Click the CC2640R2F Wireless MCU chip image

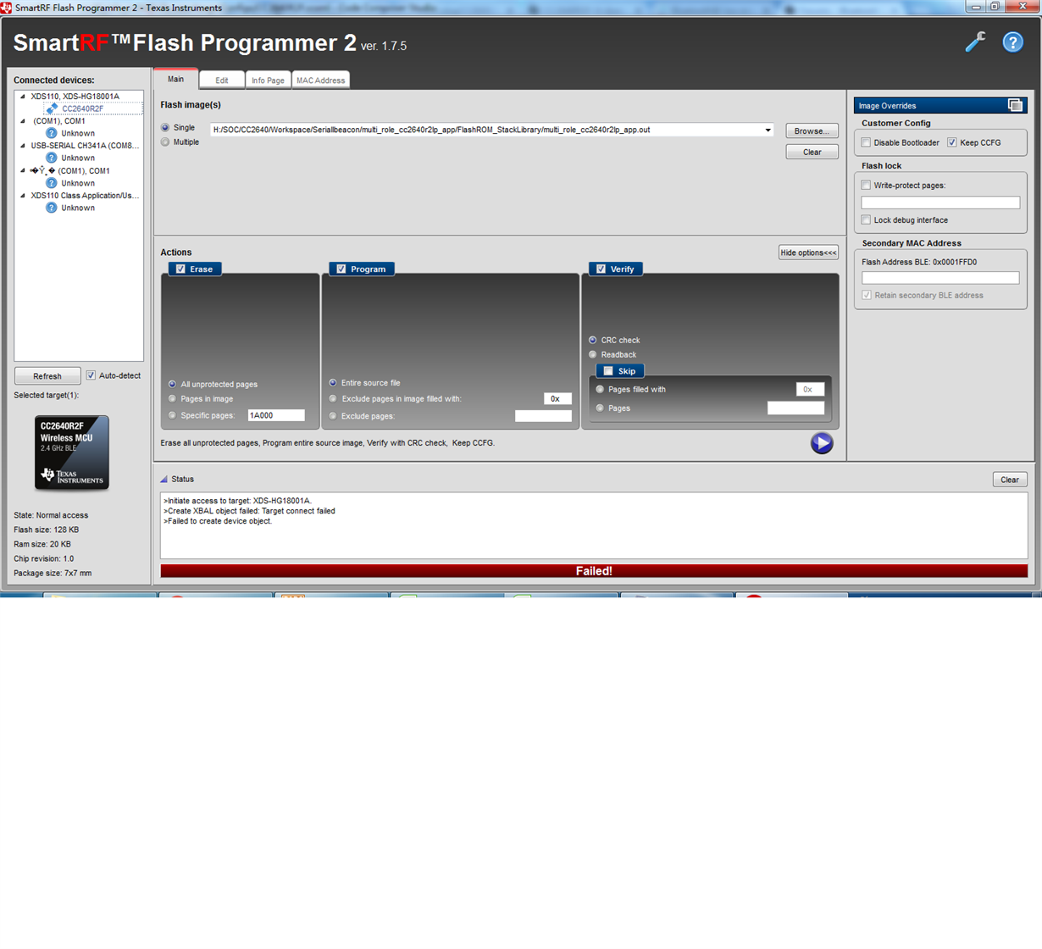tap(72, 452)
